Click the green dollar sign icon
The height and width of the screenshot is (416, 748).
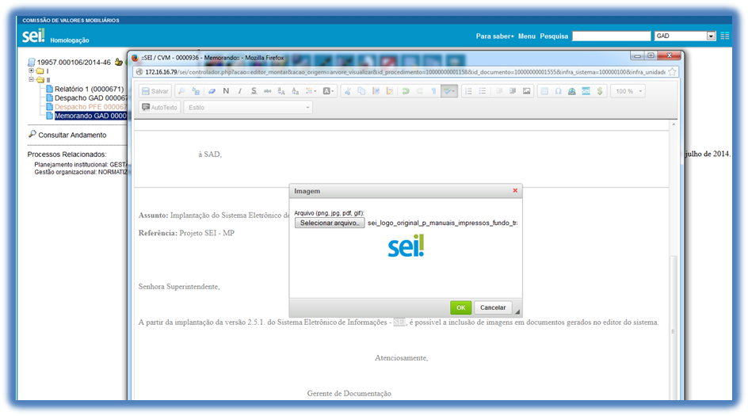[600, 91]
